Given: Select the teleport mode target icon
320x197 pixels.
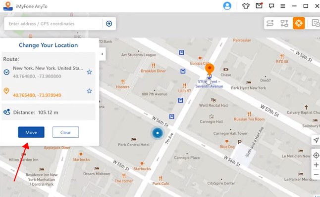Looking at the screenshot, I should coord(299,23).
